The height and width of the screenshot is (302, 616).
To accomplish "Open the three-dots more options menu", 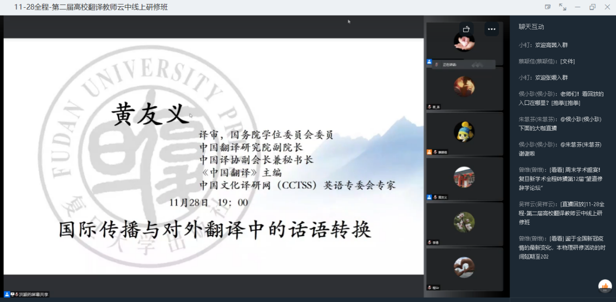I will click(x=492, y=29).
